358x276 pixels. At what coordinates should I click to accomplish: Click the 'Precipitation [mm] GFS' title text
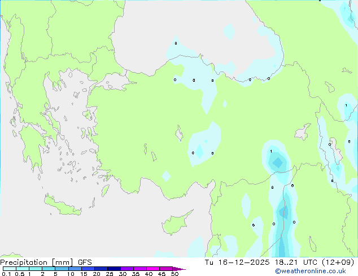(x=46, y=262)
